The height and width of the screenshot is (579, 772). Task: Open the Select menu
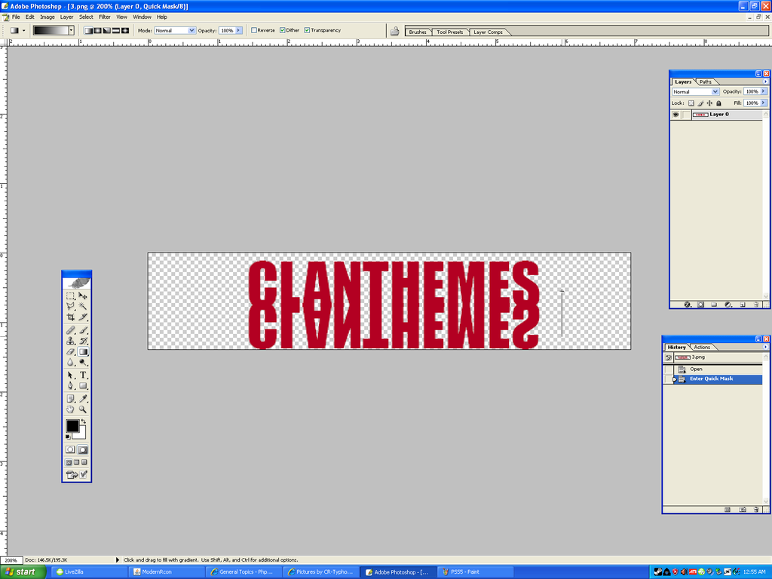click(x=86, y=17)
